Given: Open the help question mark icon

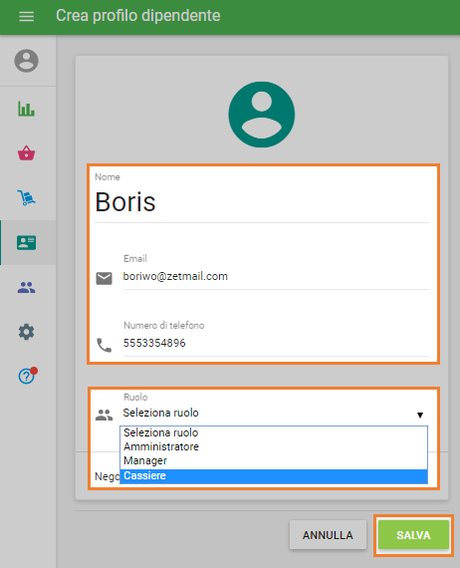Looking at the screenshot, I should 27,376.
